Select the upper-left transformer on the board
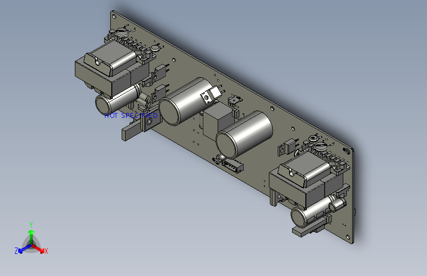Screen dimensions: 427x276 pos(112,69)
